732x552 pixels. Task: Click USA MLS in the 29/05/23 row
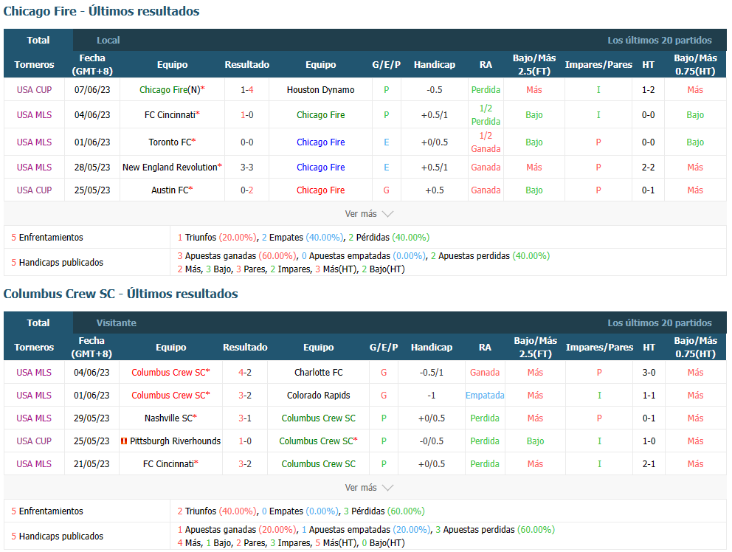point(34,418)
